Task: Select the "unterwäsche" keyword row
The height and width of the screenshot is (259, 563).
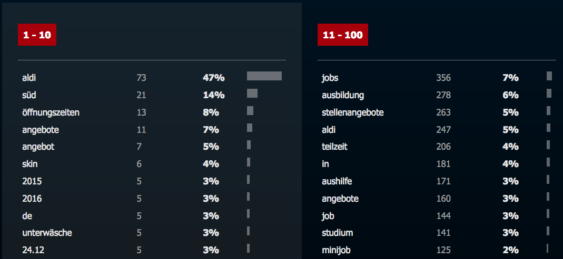Action: point(152,233)
